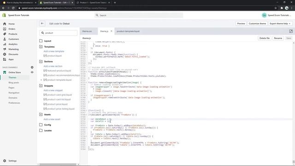This screenshot has width=295, height=166.
Task: Focus the top Search bar
Action: 138,15
